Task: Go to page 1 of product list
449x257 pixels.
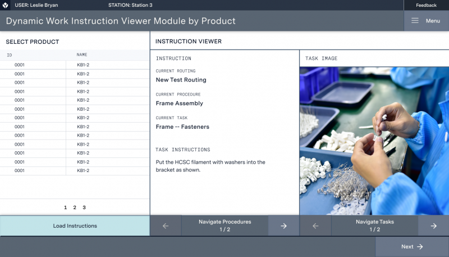Action: click(65, 208)
